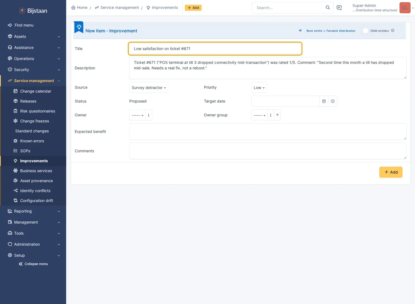Open the Owner group dropdown
This screenshot has height=304, width=415.
259,115
